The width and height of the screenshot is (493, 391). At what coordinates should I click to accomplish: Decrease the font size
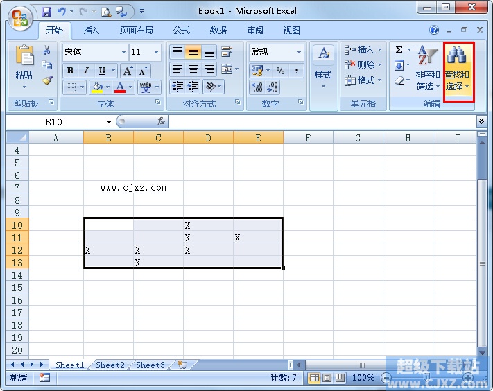[x=143, y=71]
